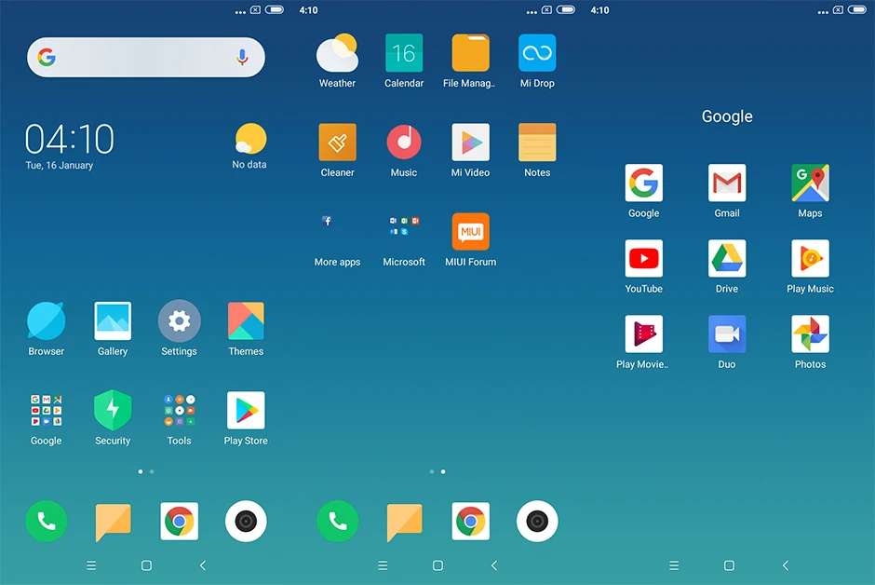Launch the Security app
The image size is (875, 585).
pyautogui.click(x=113, y=410)
